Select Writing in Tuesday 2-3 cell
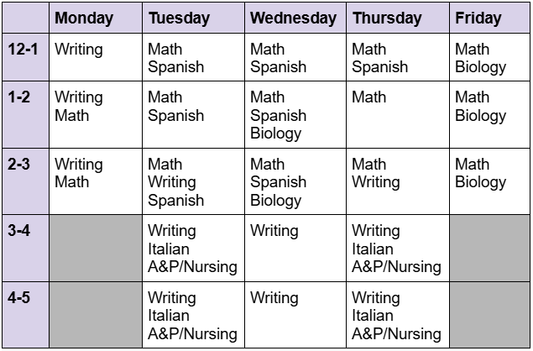533x351 pixels. coord(172,182)
